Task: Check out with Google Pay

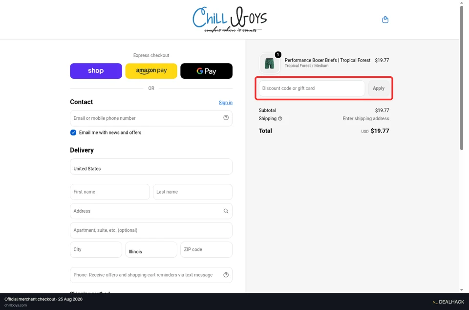Action: coord(206,71)
